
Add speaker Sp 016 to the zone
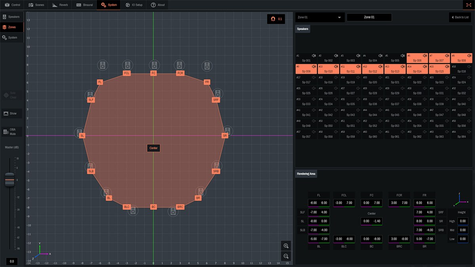[461, 69]
